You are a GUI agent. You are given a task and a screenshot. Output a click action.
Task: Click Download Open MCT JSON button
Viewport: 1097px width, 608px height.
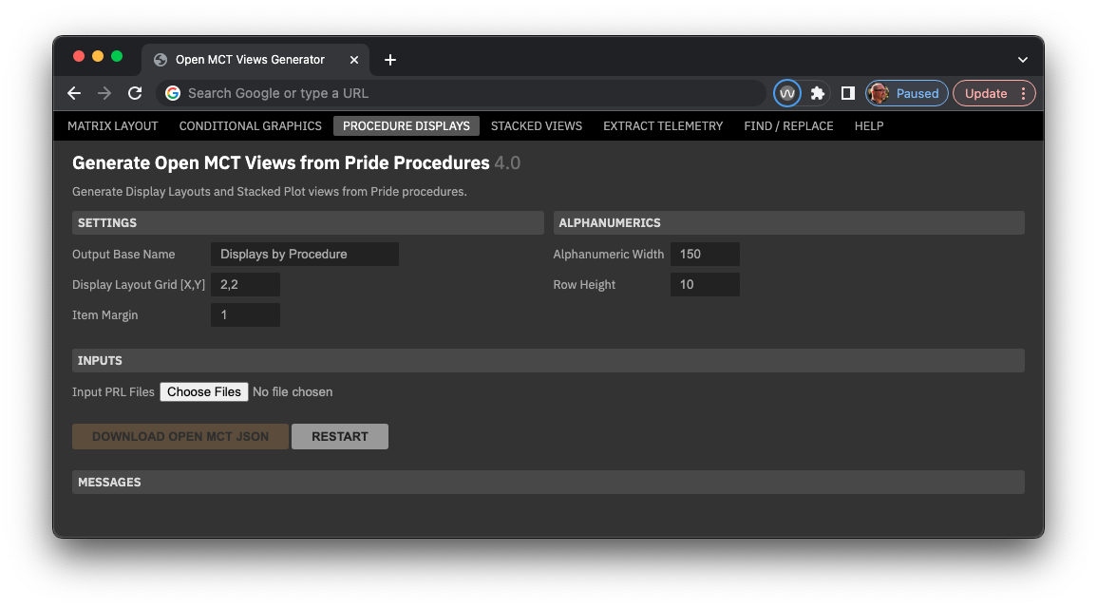tap(180, 437)
